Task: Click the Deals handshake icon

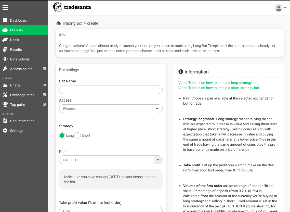Action: (x=5, y=40)
